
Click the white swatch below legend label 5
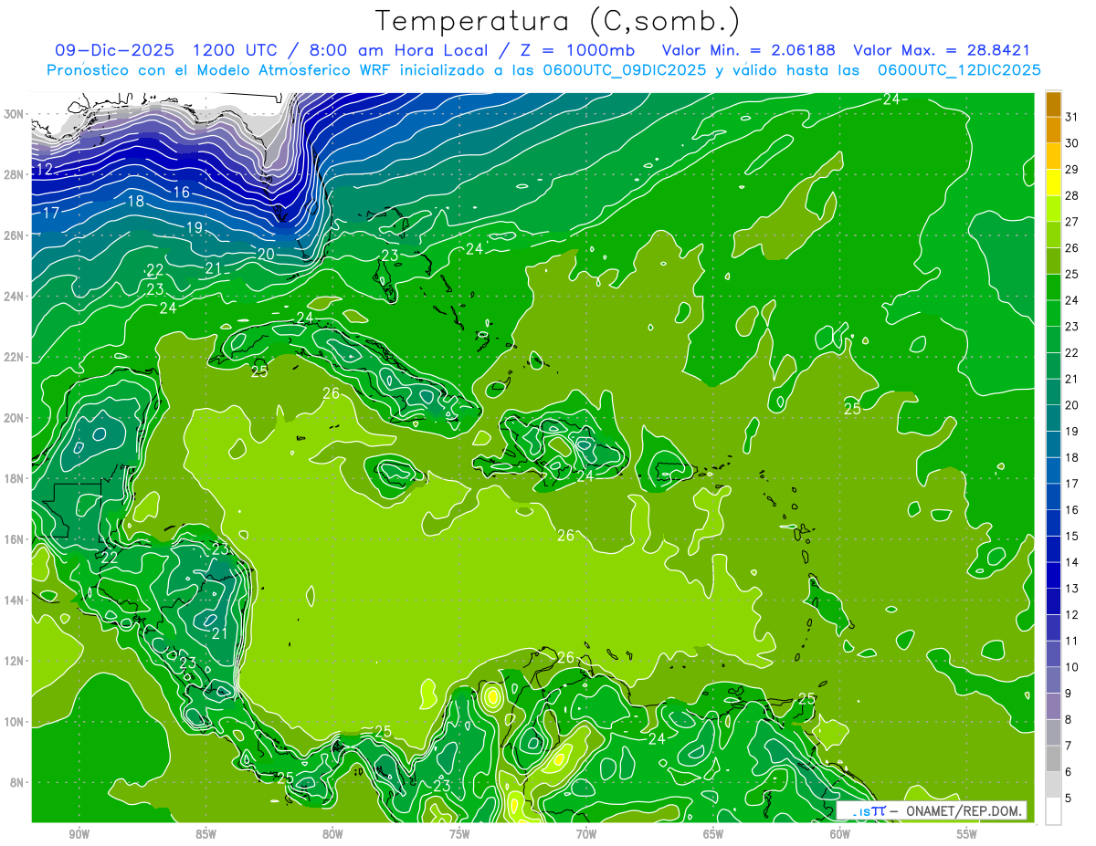coord(1054,811)
